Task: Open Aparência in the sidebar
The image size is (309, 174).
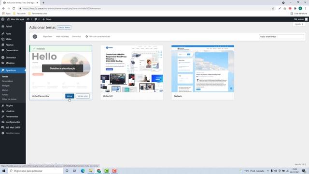Action: coord(11,71)
